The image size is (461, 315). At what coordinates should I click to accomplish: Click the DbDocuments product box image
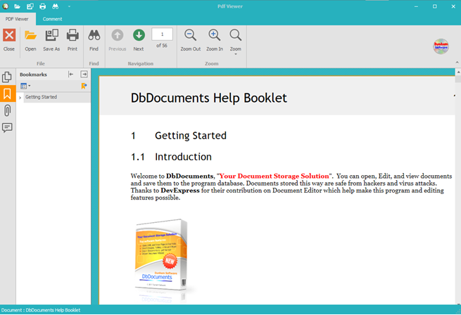tap(161, 256)
